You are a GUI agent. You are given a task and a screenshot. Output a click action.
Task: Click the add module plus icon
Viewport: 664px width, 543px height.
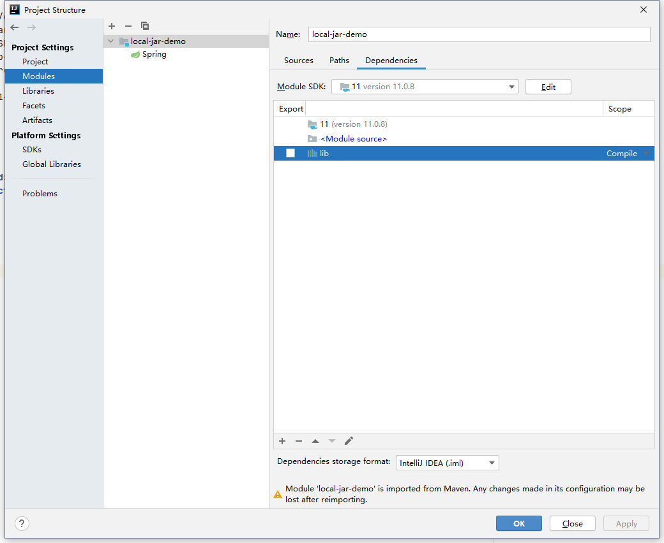[x=112, y=26]
